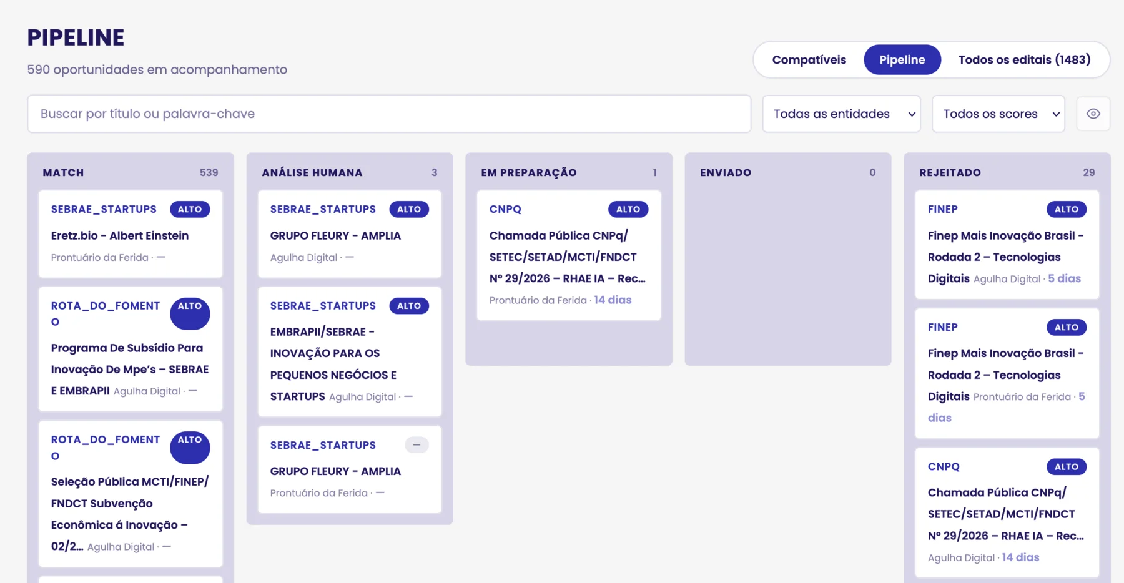Open the Todos os editais (1483) tab
Viewport: 1124px width, 583px height.
pos(1024,60)
